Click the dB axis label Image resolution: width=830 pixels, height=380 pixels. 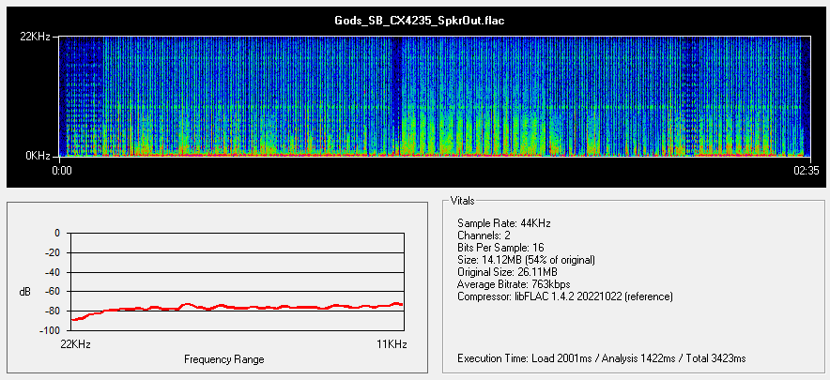pyautogui.click(x=23, y=292)
